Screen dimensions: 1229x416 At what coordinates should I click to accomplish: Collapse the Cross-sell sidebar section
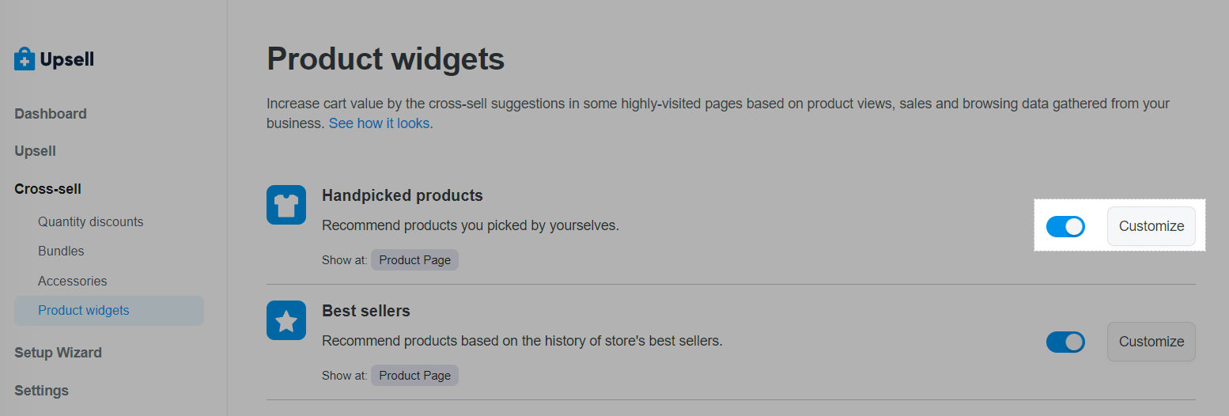pos(47,189)
